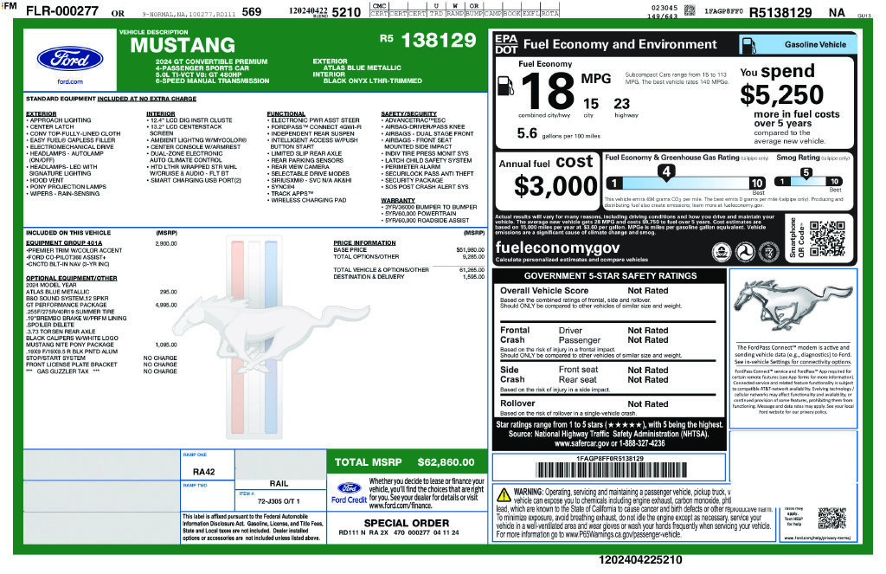Click the WARRANTY heading
The width and height of the screenshot is (886, 574).
[x=398, y=200]
